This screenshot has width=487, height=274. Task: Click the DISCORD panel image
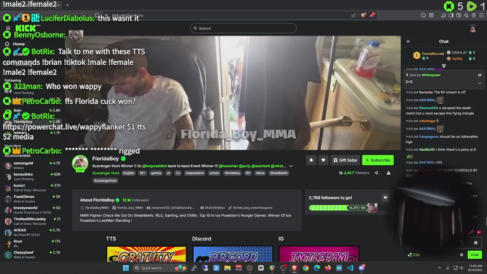pyautogui.click(x=233, y=254)
